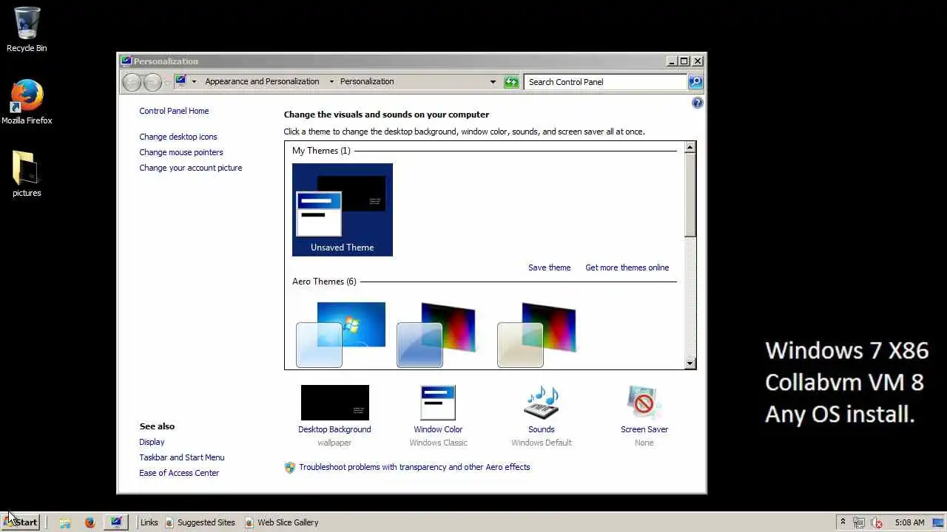The image size is (947, 532).
Task: Select the Mozilla Firefox desktop shortcut
Action: click(x=27, y=102)
